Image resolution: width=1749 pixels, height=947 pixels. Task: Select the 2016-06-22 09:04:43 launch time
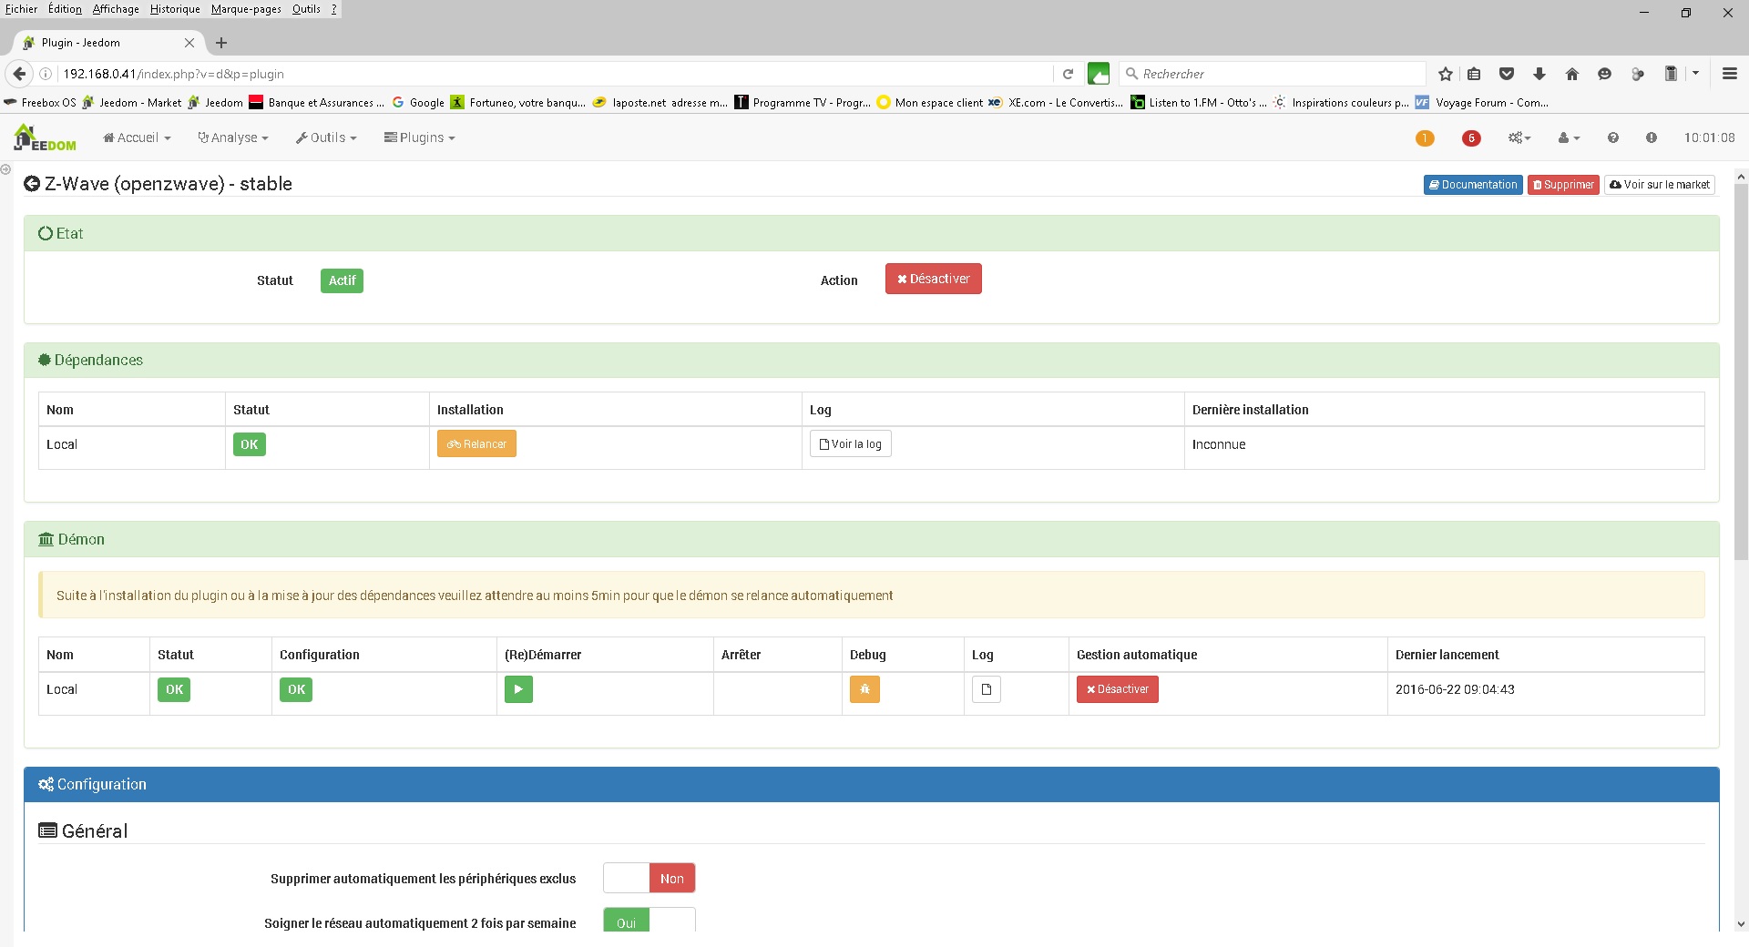pos(1455,689)
